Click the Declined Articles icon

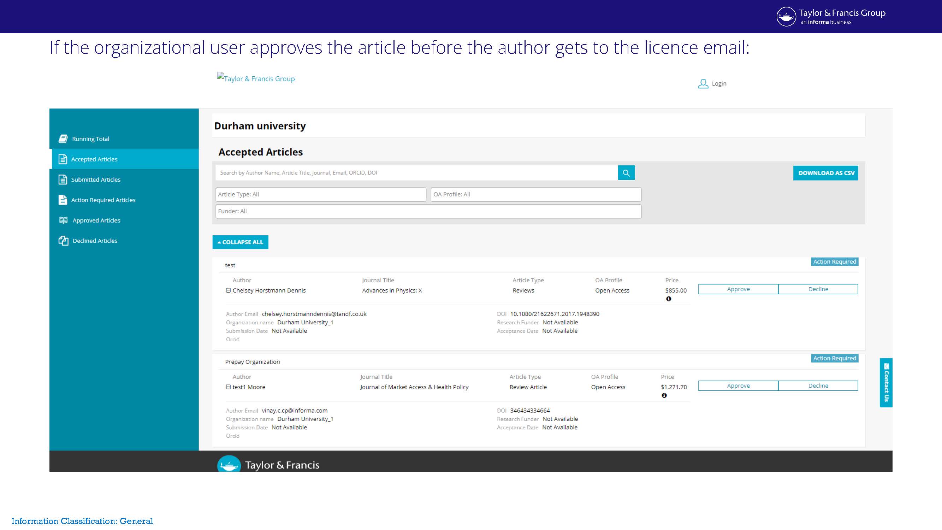coord(63,241)
